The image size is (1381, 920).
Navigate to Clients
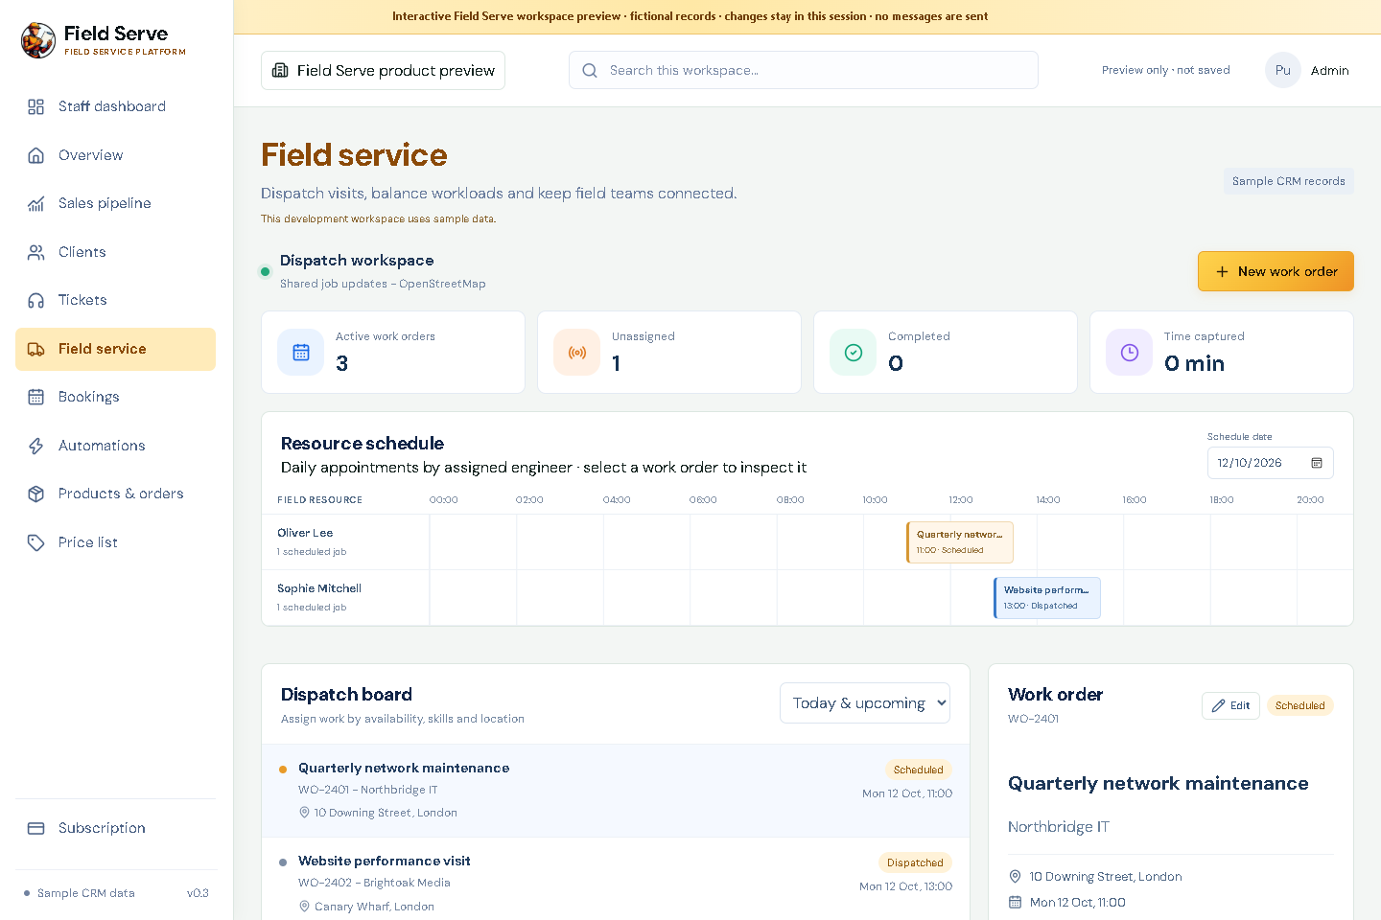(x=115, y=252)
